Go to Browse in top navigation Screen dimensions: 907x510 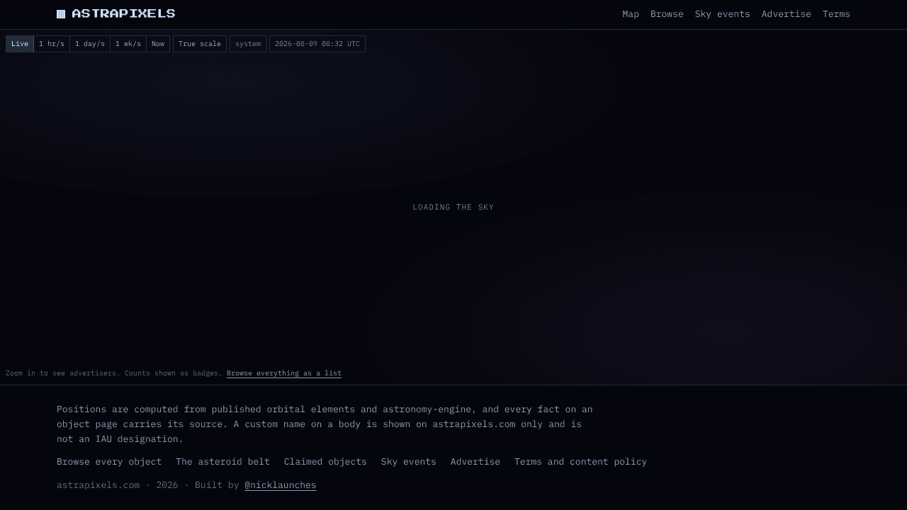click(667, 14)
